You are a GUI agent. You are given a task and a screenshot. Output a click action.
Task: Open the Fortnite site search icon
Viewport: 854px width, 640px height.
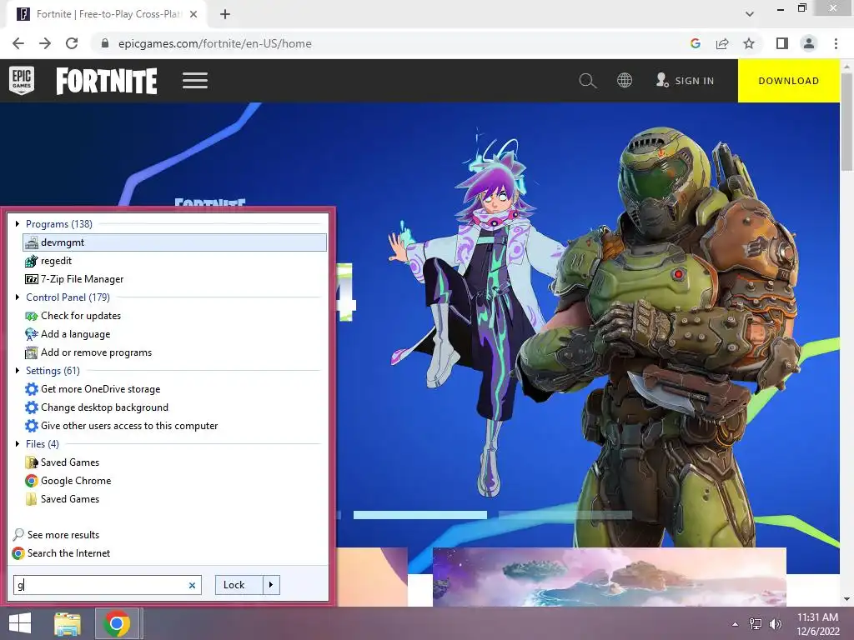click(x=588, y=81)
